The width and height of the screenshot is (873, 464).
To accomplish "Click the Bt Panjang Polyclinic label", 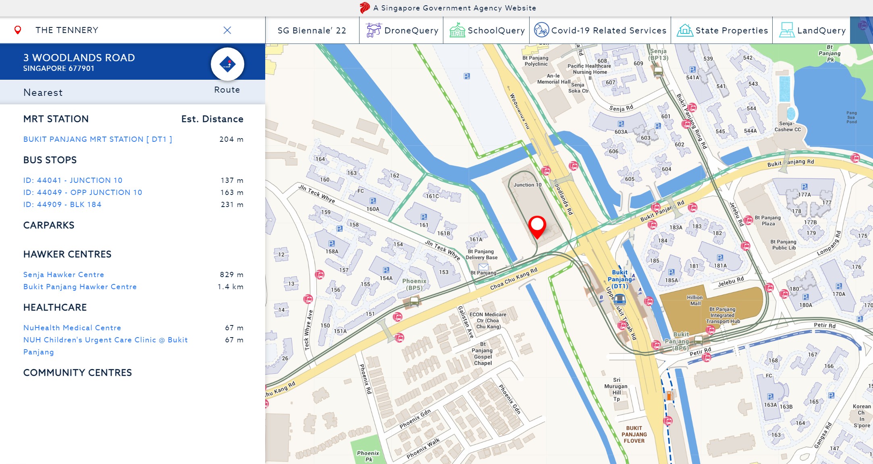I will coord(536,61).
